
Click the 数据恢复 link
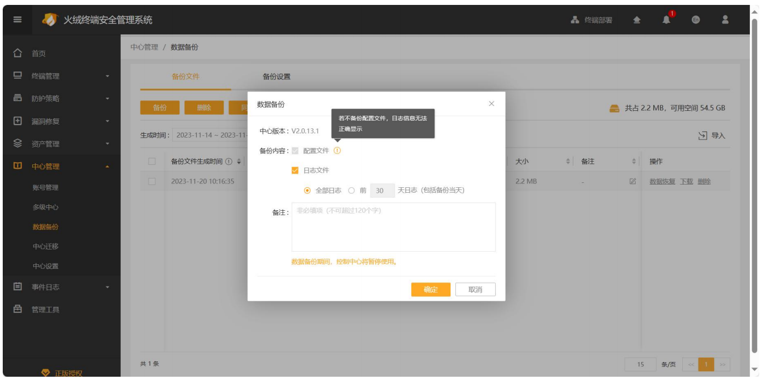click(x=662, y=181)
